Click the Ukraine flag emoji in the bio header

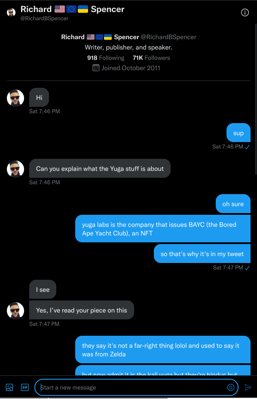pos(107,37)
